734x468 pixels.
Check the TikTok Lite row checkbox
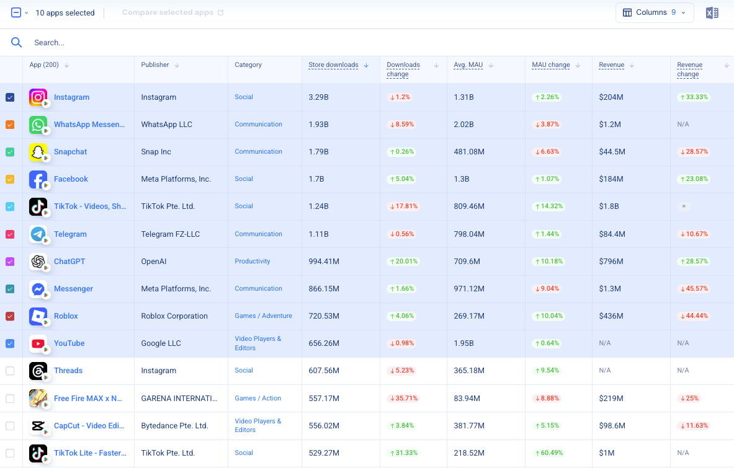(x=10, y=454)
